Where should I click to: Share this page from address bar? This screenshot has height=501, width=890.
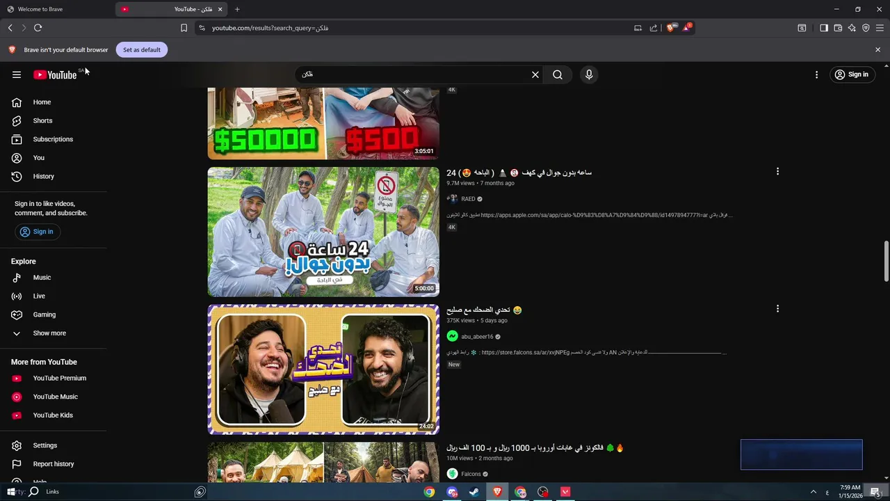(654, 28)
